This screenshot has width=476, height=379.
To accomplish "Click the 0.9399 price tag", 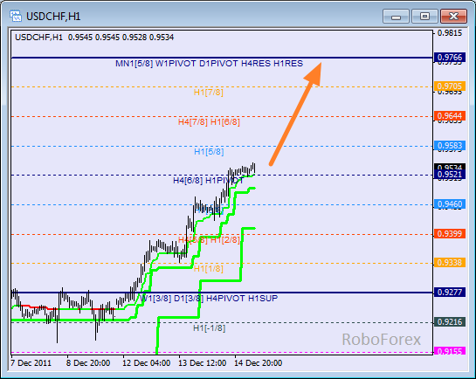I will [x=450, y=234].
